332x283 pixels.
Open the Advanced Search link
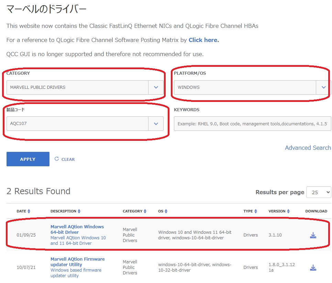pos(308,148)
